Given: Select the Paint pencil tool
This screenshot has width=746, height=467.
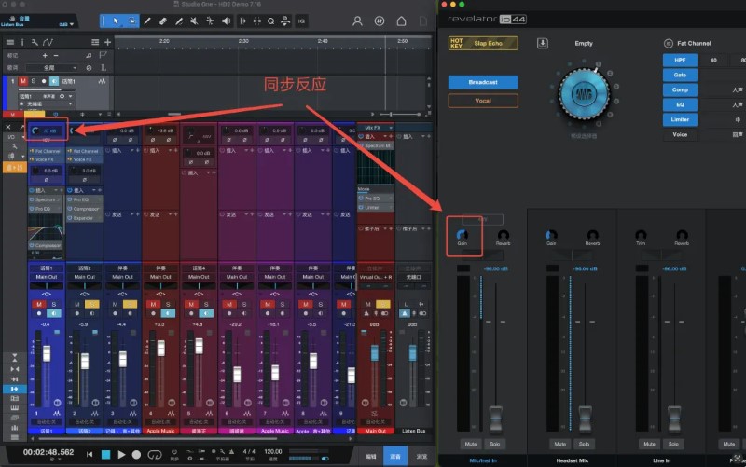Looking at the screenshot, I should (179, 21).
